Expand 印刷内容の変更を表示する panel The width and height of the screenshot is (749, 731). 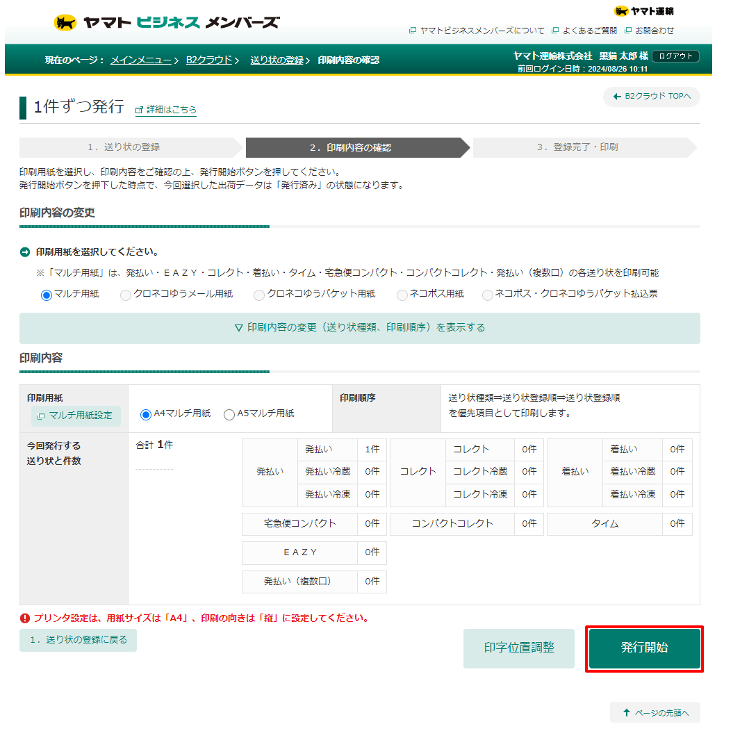coord(360,328)
